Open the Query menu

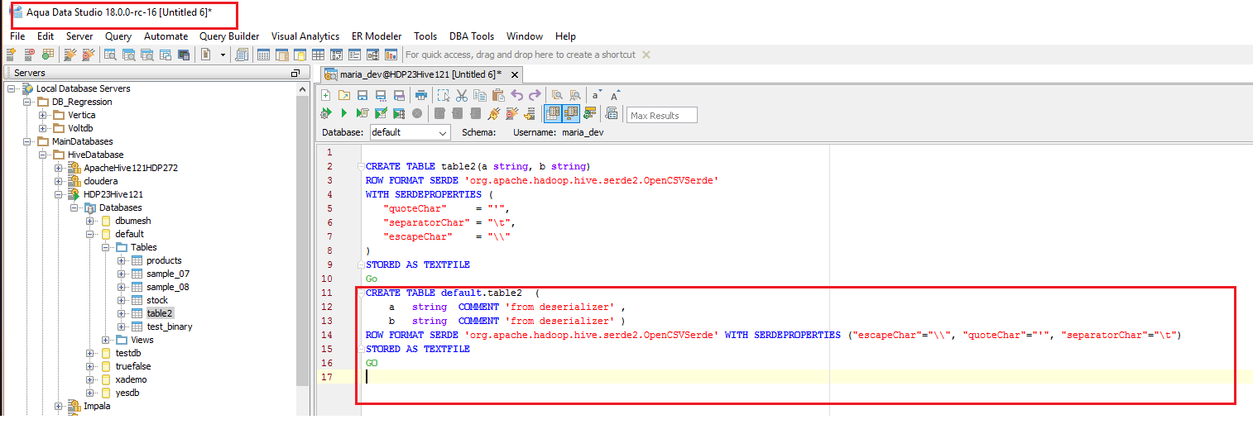click(x=118, y=36)
